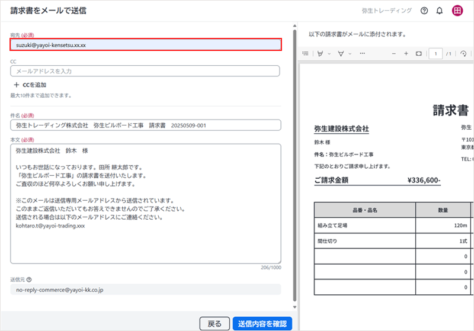474x331 pixels.
Task: Click the 120m quantity cell
Action: (x=443, y=225)
